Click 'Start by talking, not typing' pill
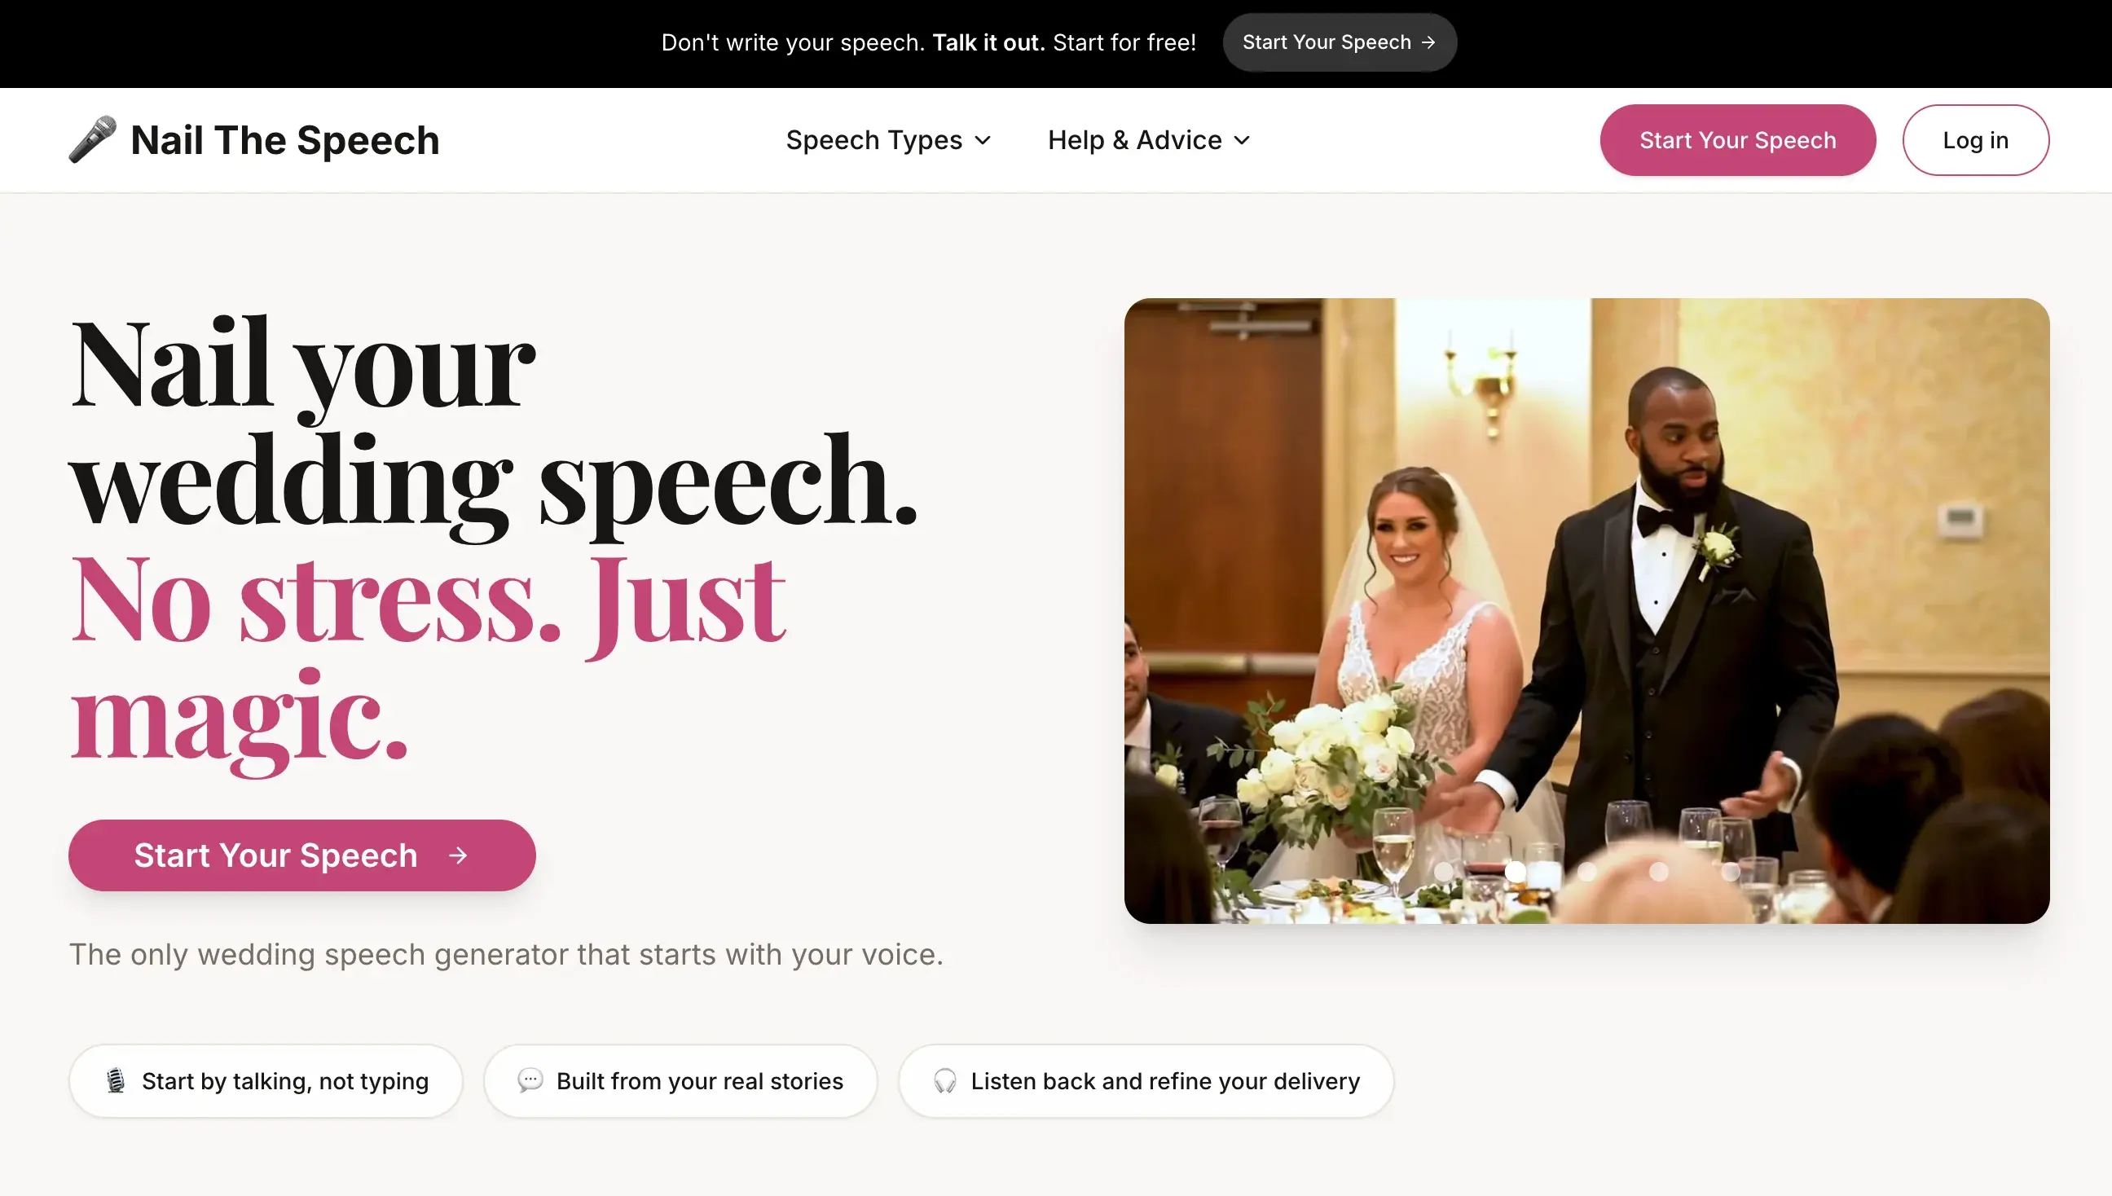This screenshot has width=2112, height=1196. 266,1081
